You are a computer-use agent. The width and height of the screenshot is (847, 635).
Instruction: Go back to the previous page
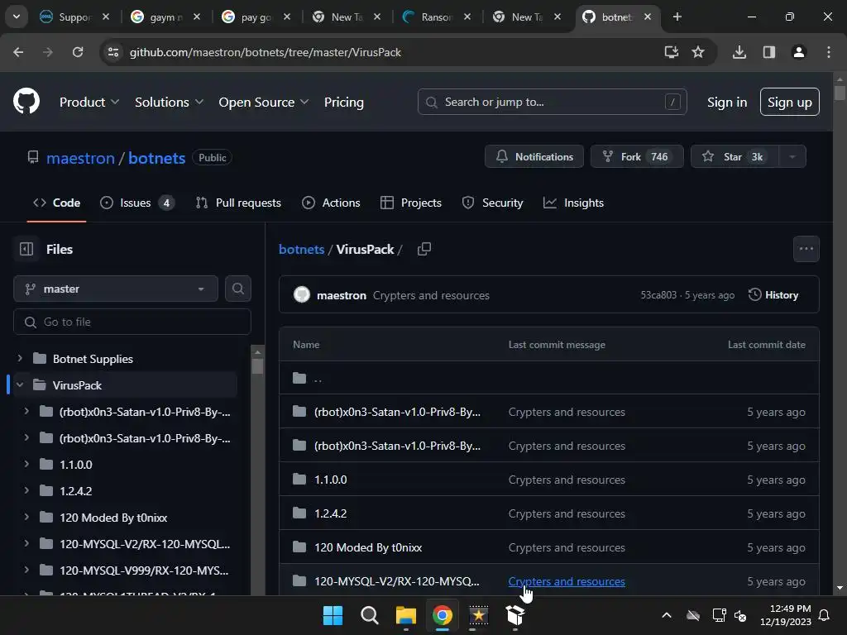click(x=18, y=52)
